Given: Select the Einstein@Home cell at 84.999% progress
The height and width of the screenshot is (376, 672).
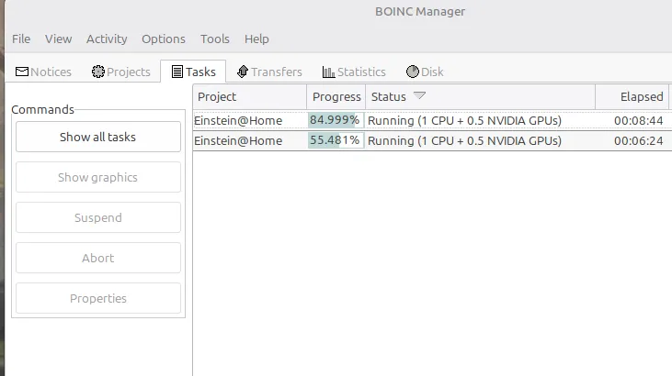Looking at the screenshot, I should (x=238, y=121).
